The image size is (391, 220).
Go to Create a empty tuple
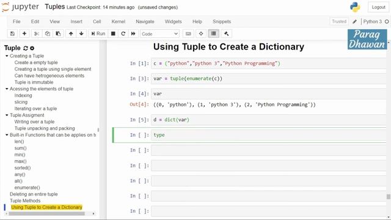click(x=36, y=62)
